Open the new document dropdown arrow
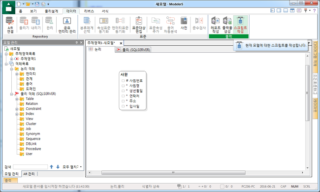 [23, 4]
